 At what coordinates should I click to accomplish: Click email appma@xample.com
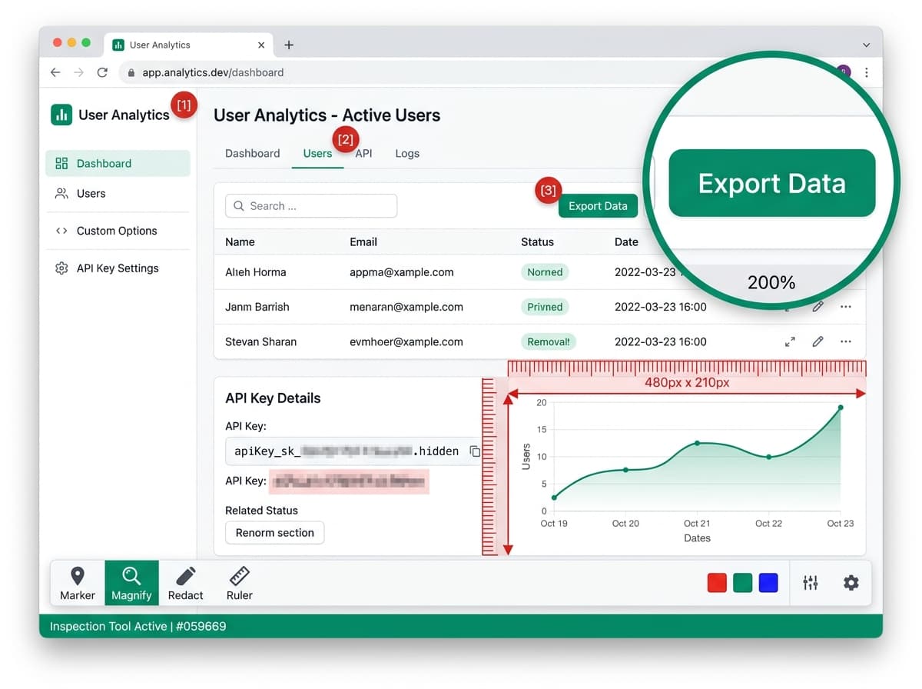tap(402, 272)
